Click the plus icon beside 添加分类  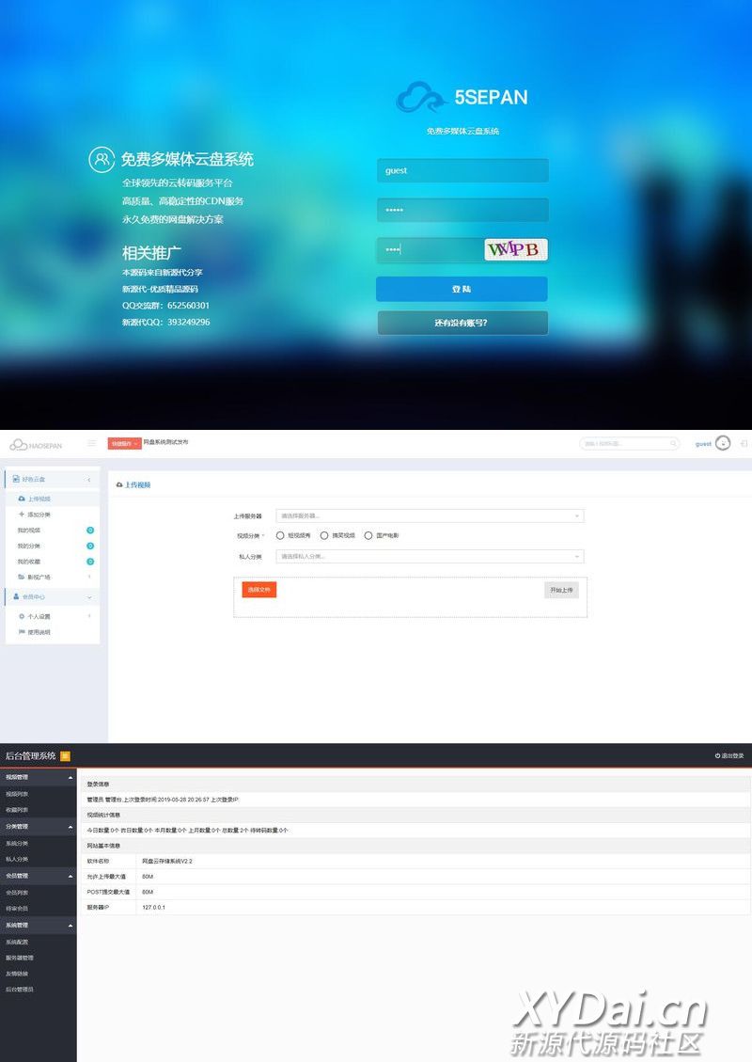tap(22, 515)
